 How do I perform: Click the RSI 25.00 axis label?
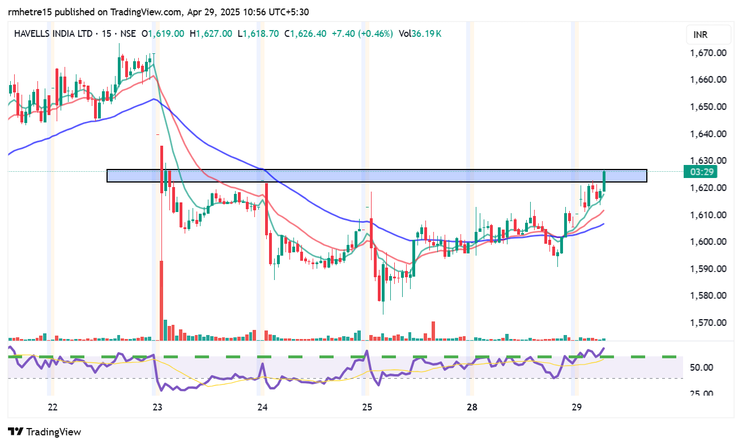[x=701, y=392]
